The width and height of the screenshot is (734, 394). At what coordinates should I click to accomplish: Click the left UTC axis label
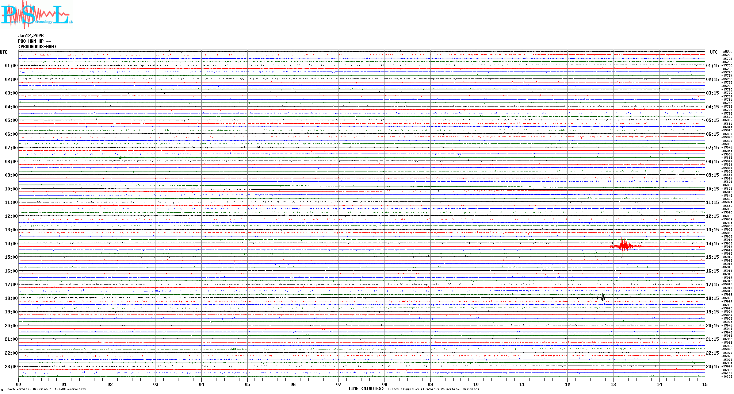(4, 52)
